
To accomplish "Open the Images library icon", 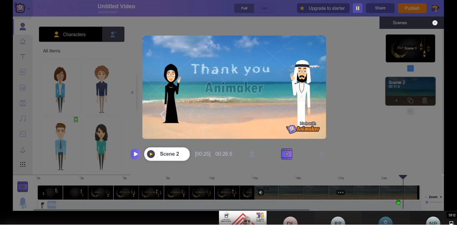I will pos(23,88).
